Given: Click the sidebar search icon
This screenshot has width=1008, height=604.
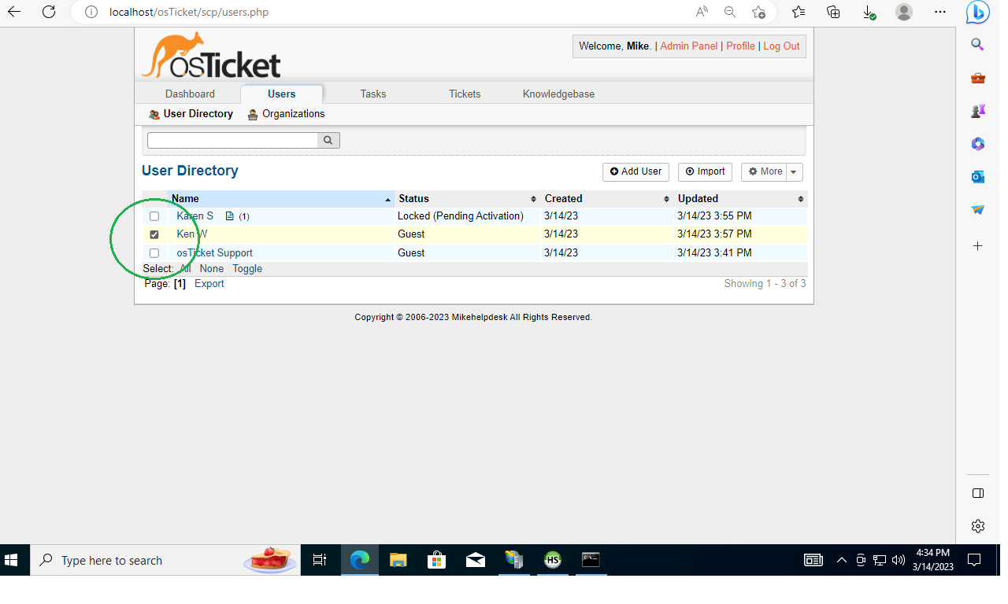Looking at the screenshot, I should click(x=978, y=45).
